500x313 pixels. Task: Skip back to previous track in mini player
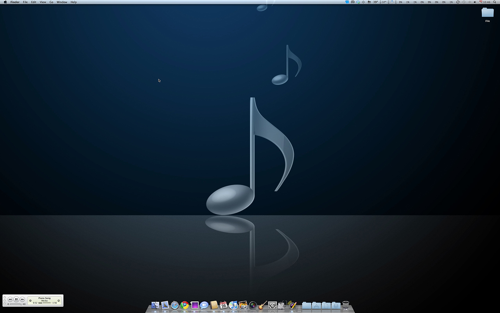[10, 299]
